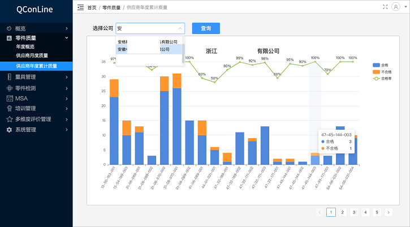
Task: Click the 查询 button
Action: [x=206, y=28]
